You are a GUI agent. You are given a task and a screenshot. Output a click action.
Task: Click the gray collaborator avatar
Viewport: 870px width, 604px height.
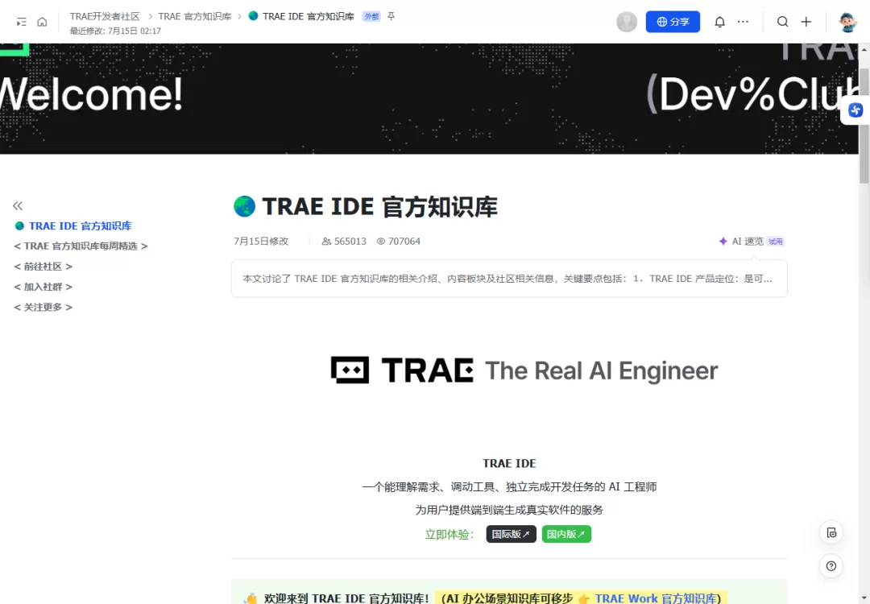point(627,22)
